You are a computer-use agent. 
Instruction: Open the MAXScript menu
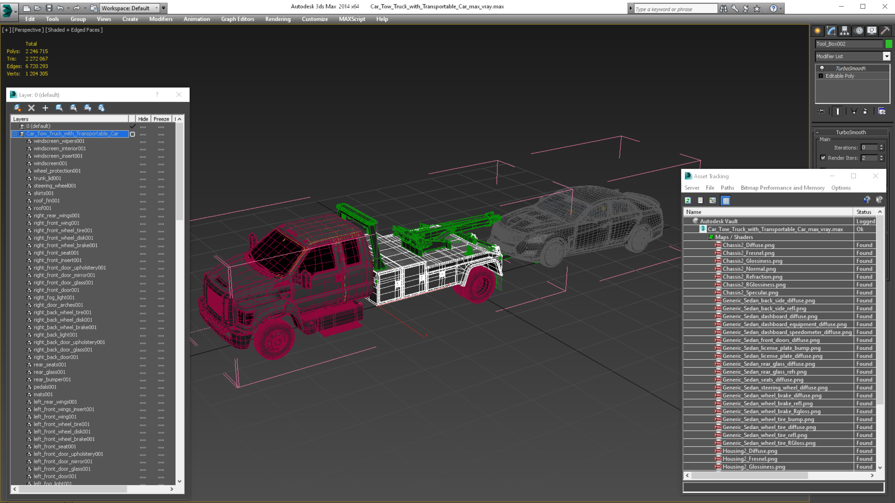(352, 19)
